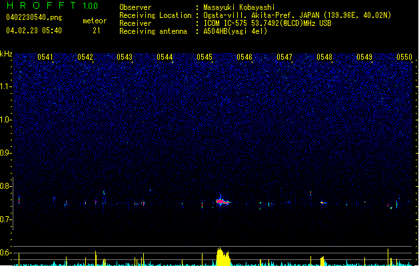Click the A504HB(yagi 4el) antenna text
The image size is (419, 266).
[x=235, y=31]
